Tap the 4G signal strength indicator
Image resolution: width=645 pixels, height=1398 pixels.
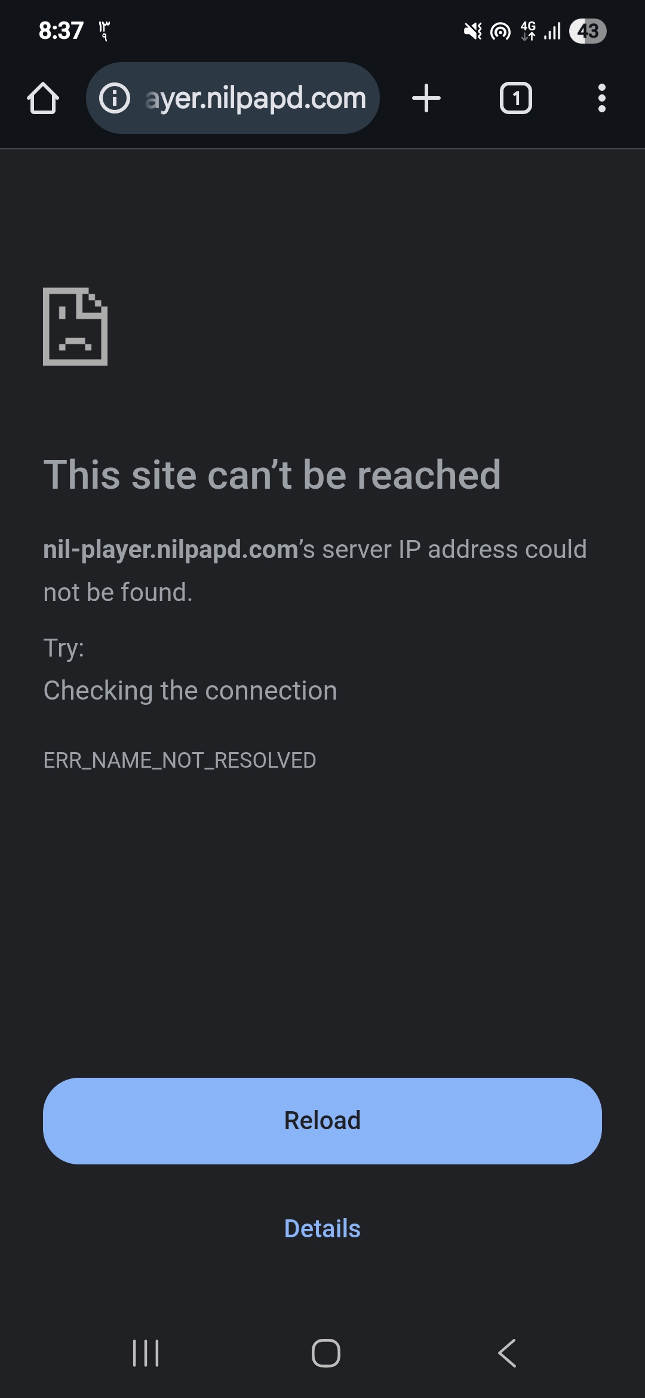[541, 31]
